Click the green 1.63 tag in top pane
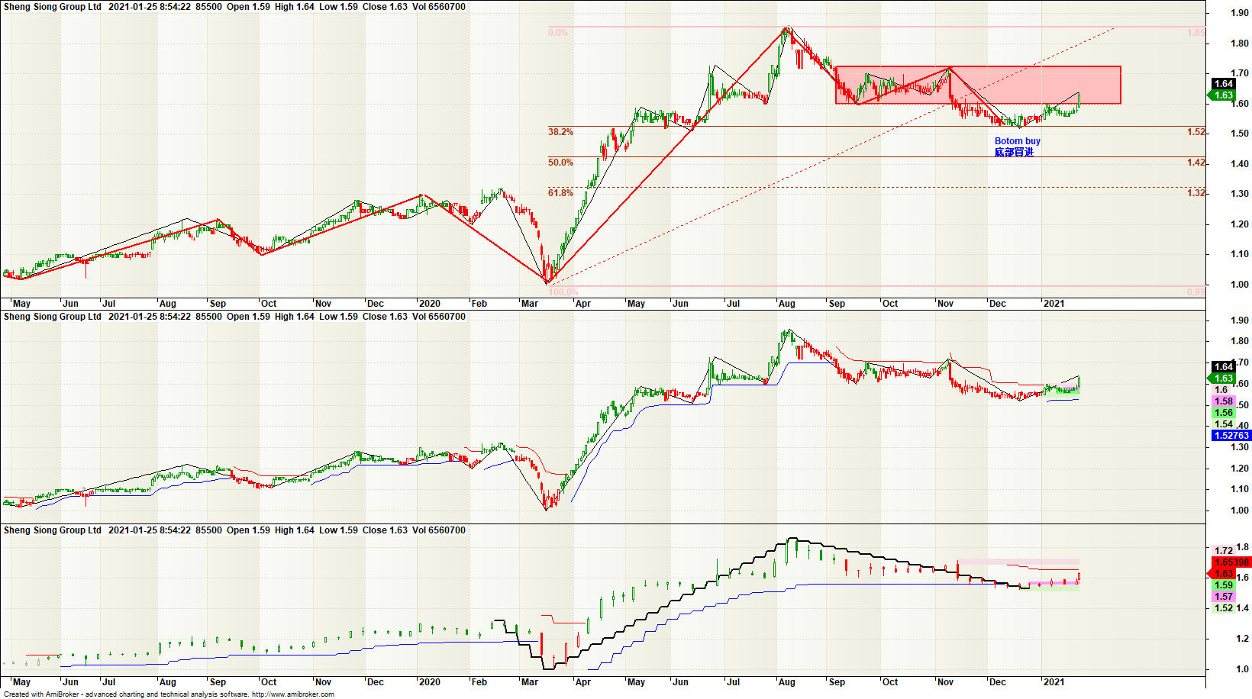This screenshot has width=1252, height=699. pos(1223,95)
